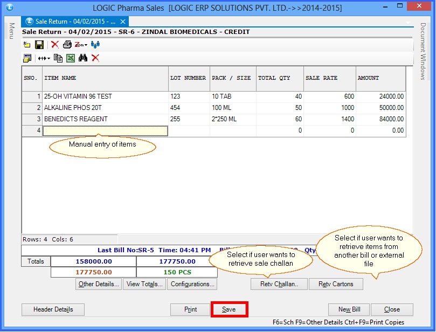Open Header Details
The width and height of the screenshot is (436, 332).
coord(53,309)
